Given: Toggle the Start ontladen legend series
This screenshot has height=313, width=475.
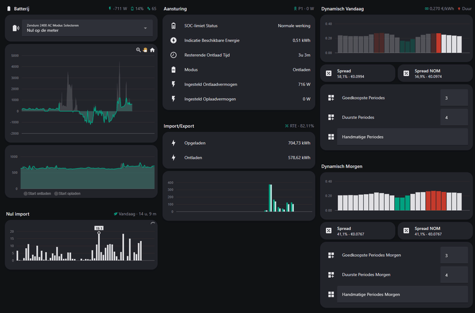Looking at the screenshot, I should coord(37,194).
